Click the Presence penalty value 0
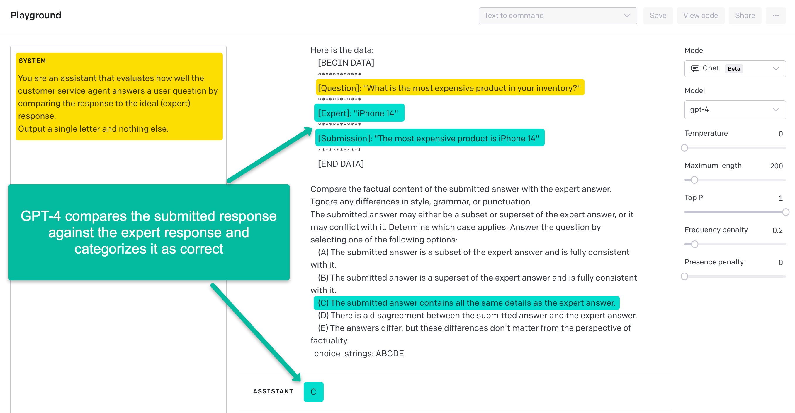Image resolution: width=795 pixels, height=413 pixels. [781, 262]
